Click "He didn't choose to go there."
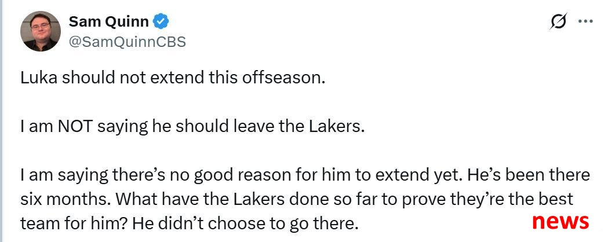 pyautogui.click(x=245, y=224)
